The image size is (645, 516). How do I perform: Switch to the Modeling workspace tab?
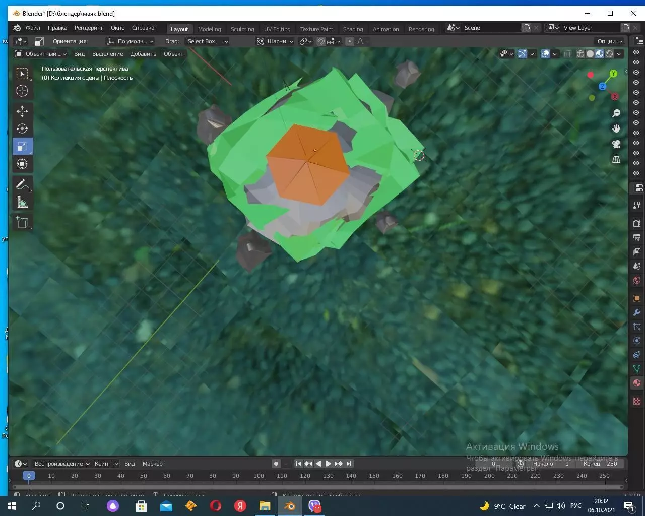(210, 29)
